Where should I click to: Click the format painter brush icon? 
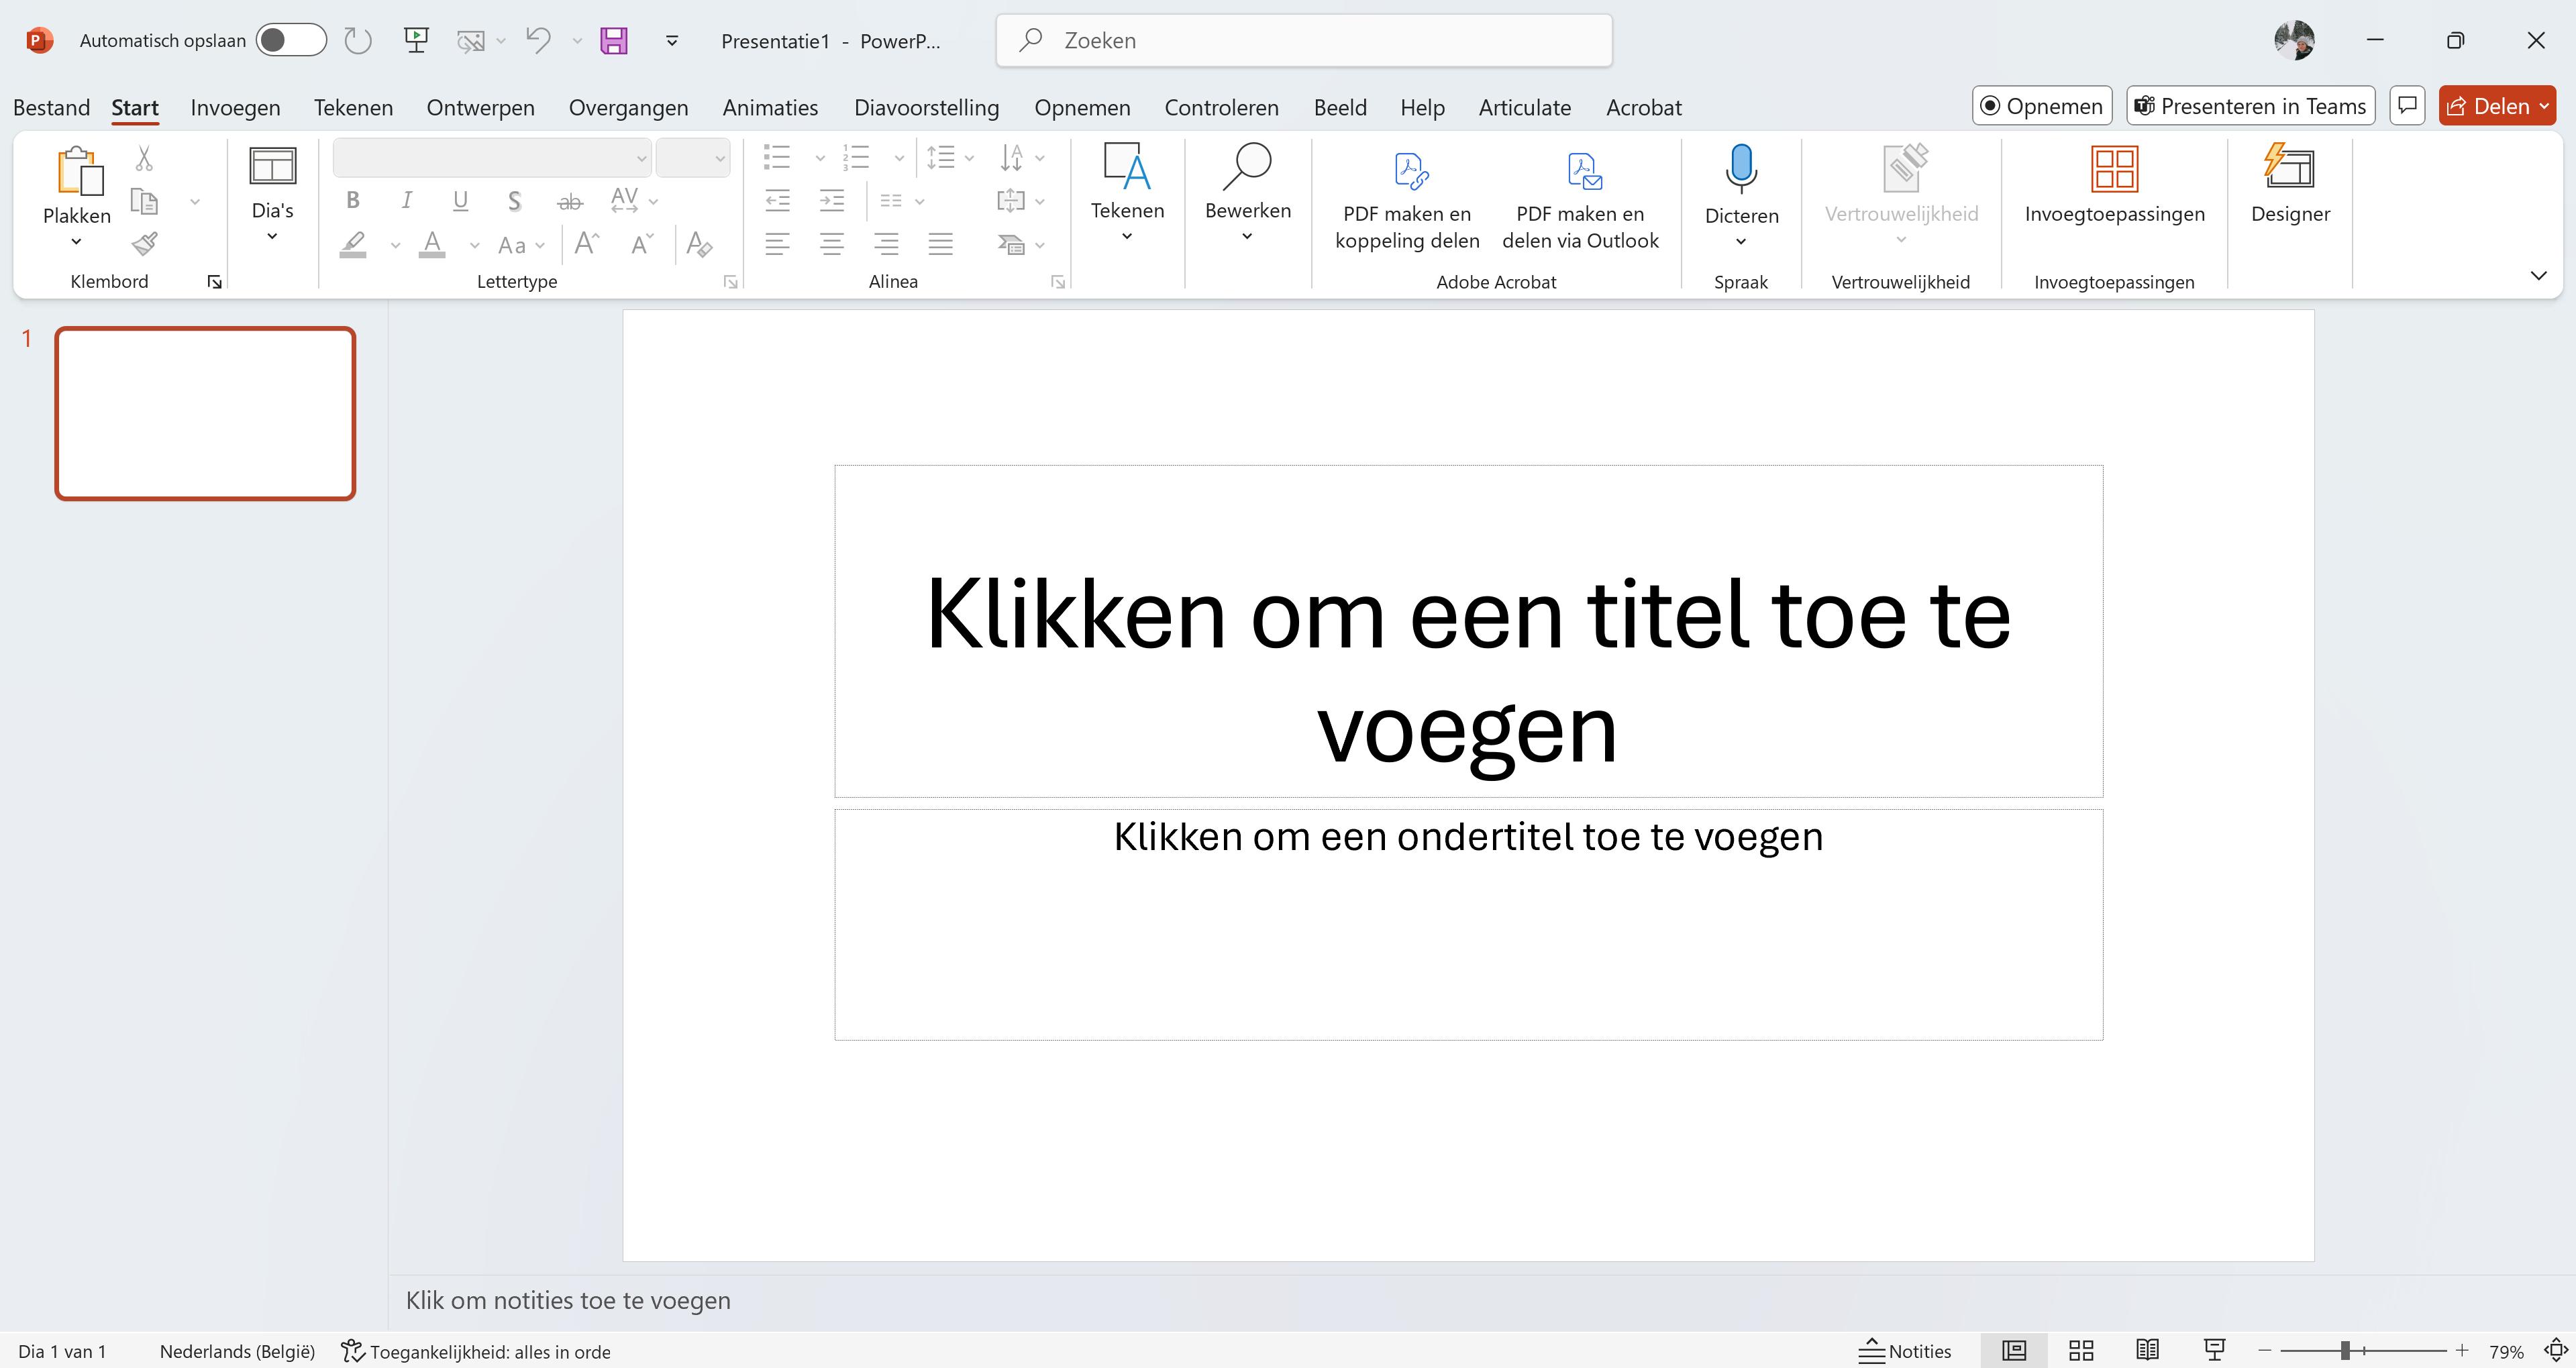click(x=145, y=244)
